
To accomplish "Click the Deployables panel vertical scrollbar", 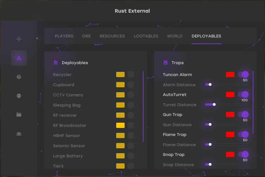I will [x=143, y=107].
